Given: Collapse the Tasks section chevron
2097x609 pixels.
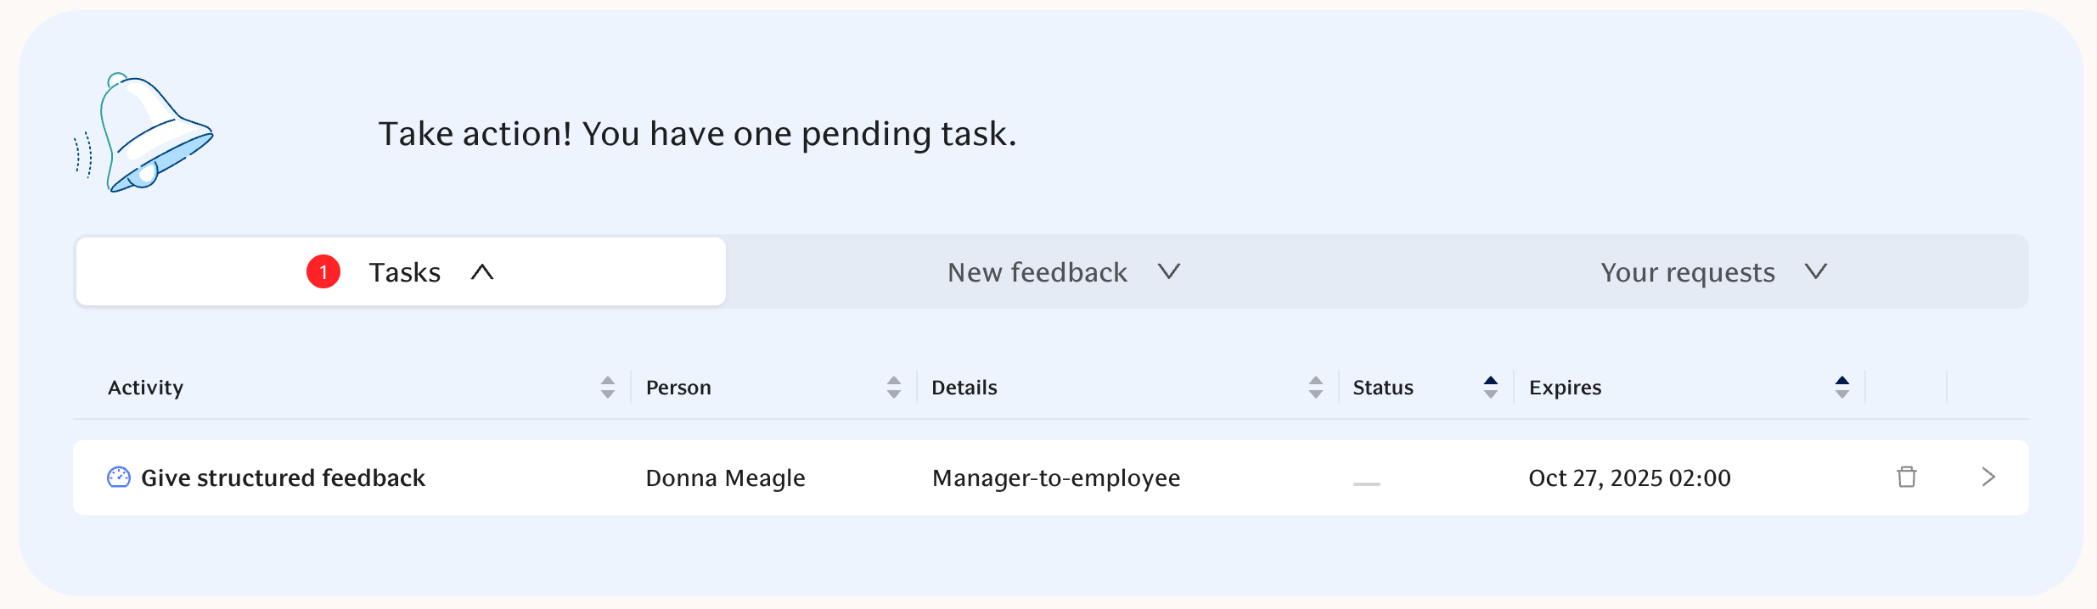Looking at the screenshot, I should click(482, 271).
